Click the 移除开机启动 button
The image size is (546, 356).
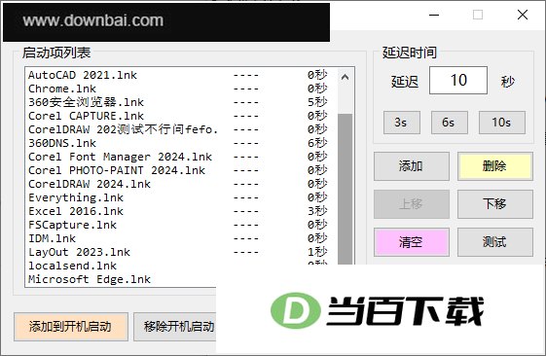[x=175, y=327]
